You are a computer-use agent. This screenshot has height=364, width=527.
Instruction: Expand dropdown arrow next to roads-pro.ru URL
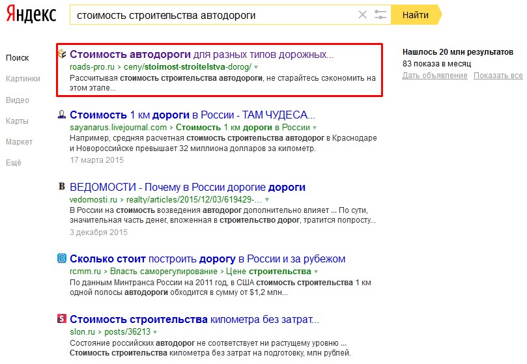(256, 67)
